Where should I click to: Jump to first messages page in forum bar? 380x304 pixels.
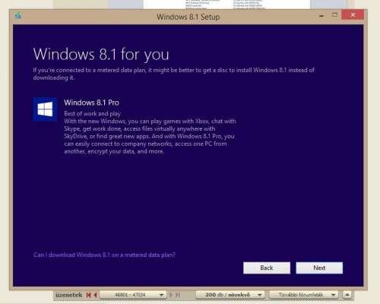tap(88, 295)
